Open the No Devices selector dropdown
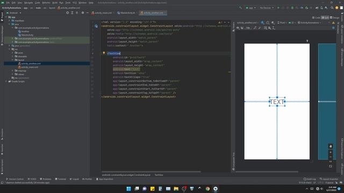Image resolution: width=344 pixels, height=193 pixels. [267, 8]
